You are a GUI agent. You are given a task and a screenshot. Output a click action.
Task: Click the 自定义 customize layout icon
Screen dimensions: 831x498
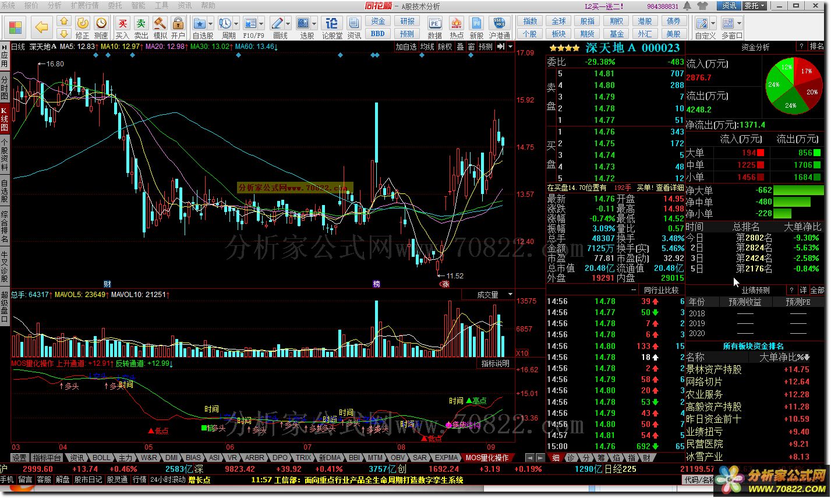click(702, 24)
